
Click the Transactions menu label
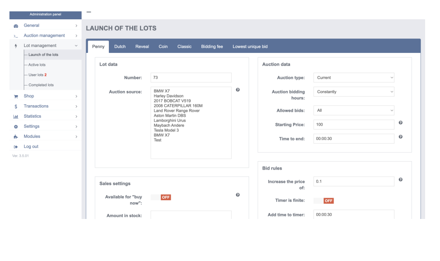(36, 106)
